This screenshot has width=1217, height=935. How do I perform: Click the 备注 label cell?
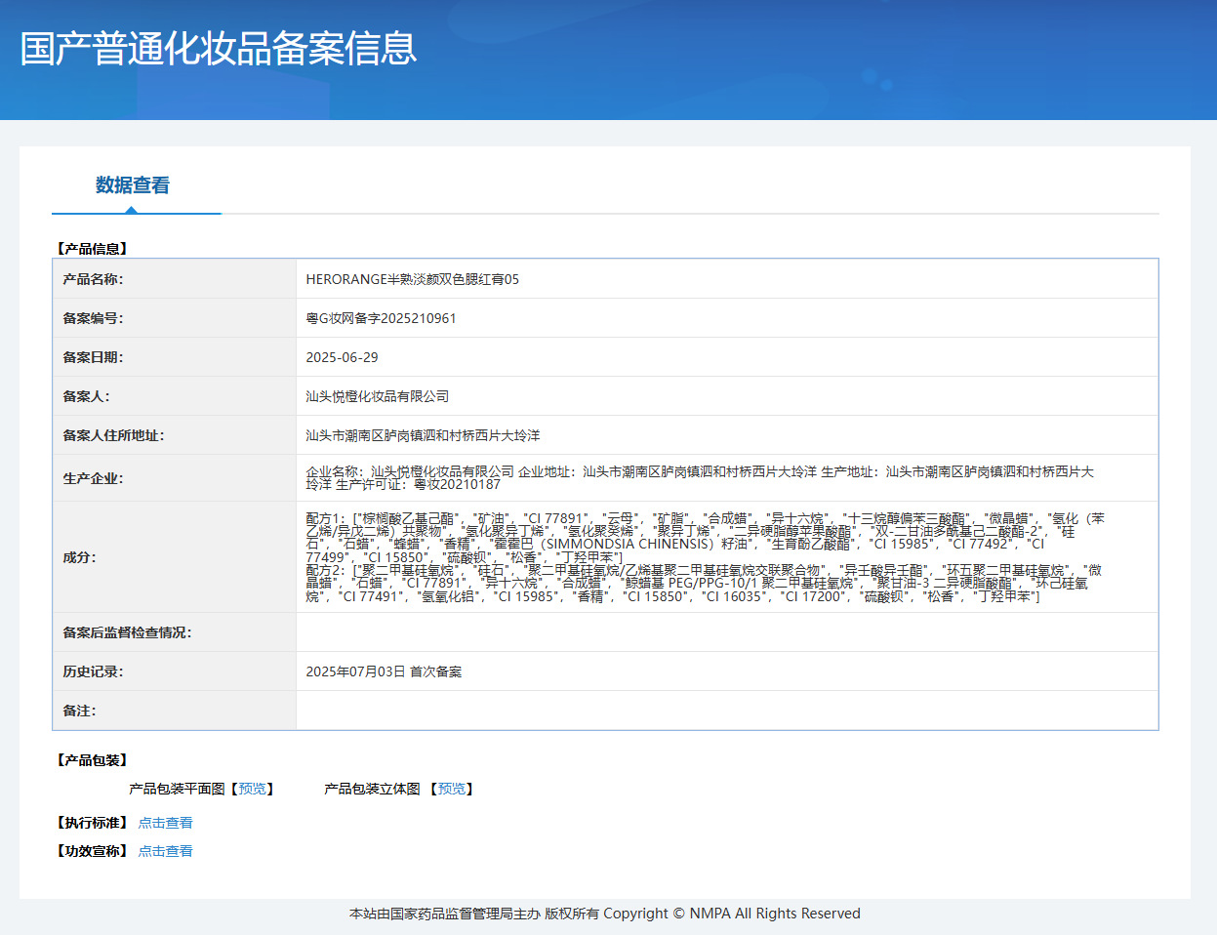[x=175, y=711]
